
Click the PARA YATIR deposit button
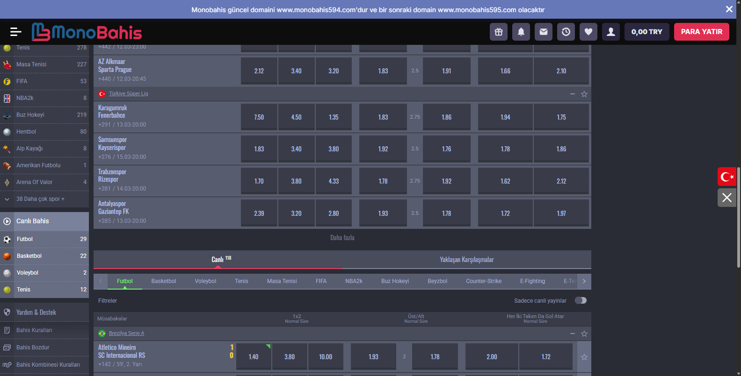(701, 32)
